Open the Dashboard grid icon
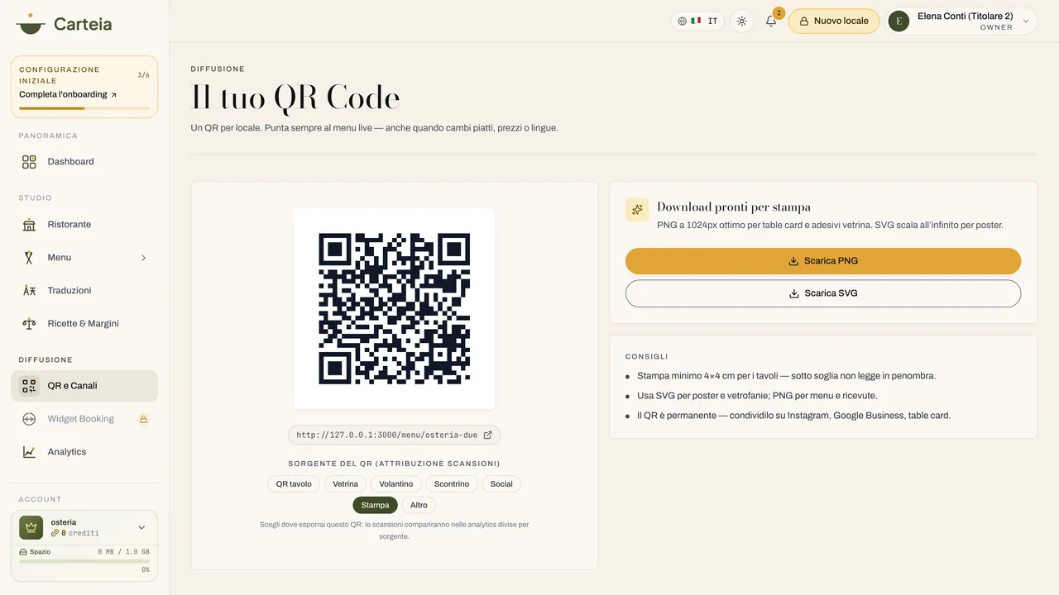This screenshot has width=1059, height=595. click(x=29, y=162)
